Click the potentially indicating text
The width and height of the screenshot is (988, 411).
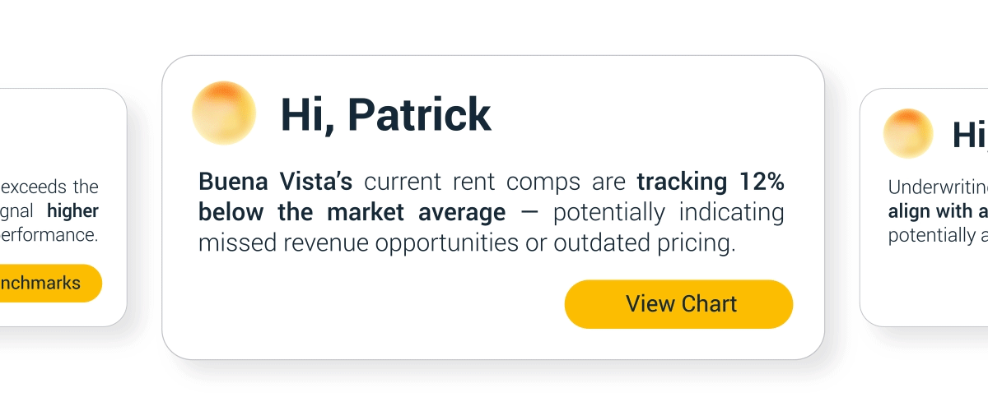668,213
